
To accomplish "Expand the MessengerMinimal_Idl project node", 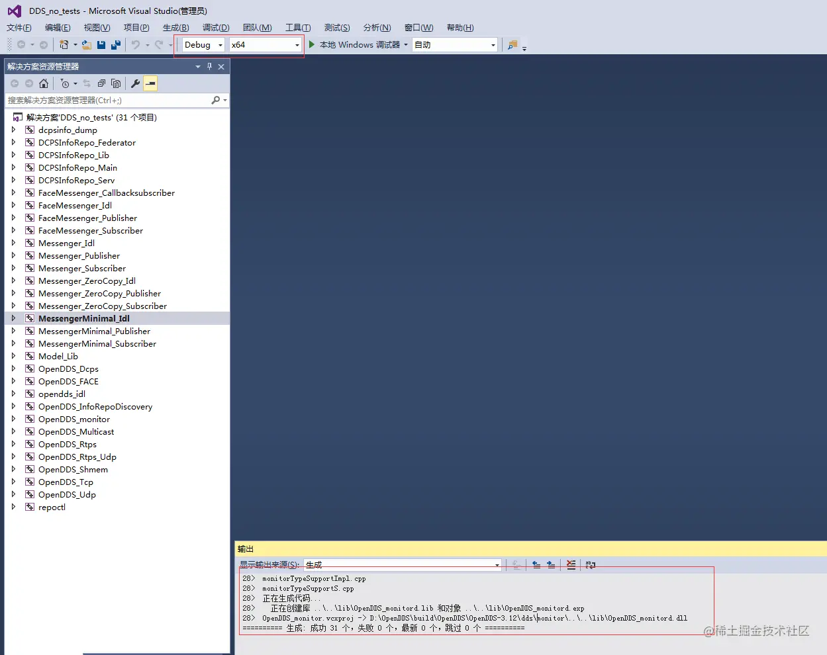I will (13, 318).
